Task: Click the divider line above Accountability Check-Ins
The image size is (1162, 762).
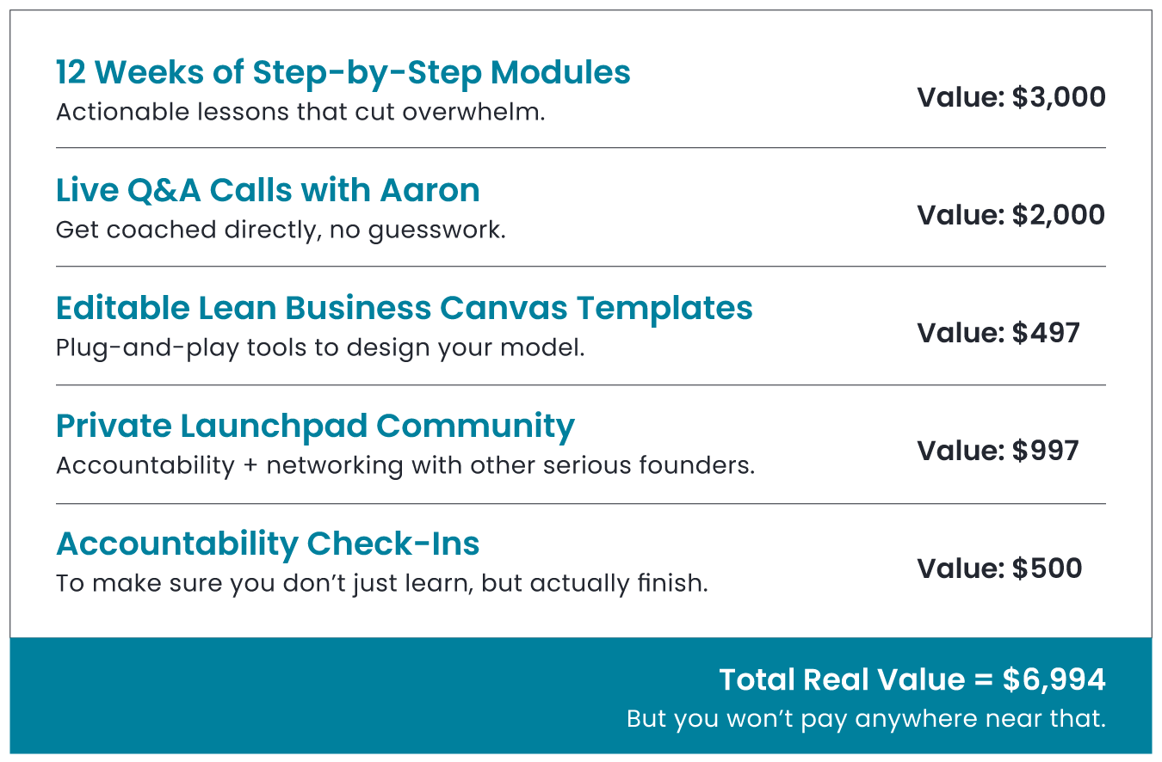Action: (581, 504)
